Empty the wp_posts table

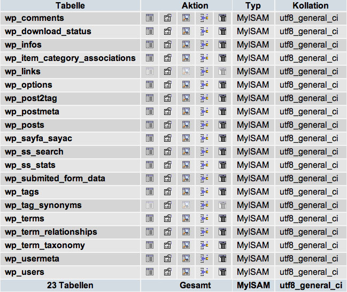222,125
